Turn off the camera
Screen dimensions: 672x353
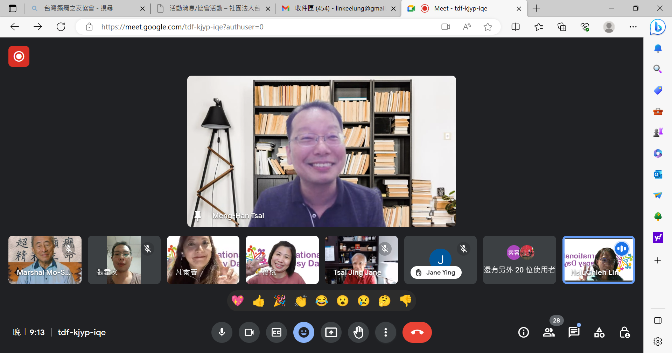coord(249,332)
